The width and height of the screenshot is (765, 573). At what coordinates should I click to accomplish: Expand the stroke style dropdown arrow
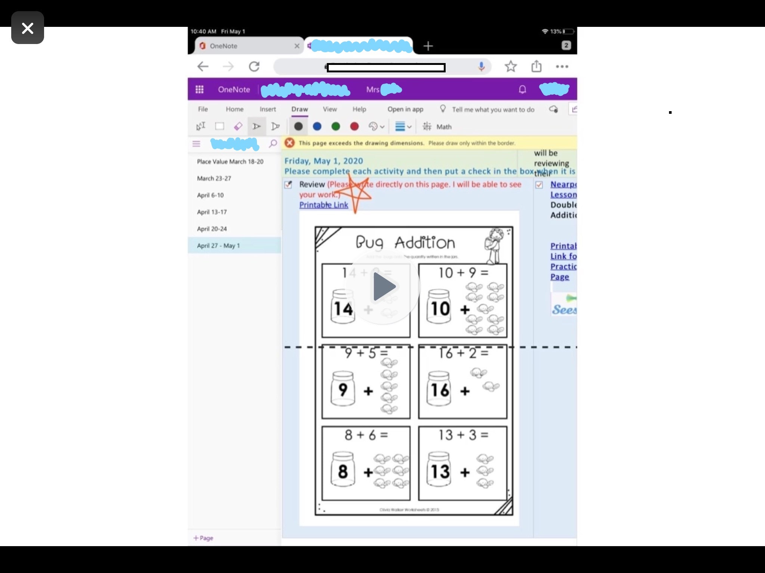410,127
